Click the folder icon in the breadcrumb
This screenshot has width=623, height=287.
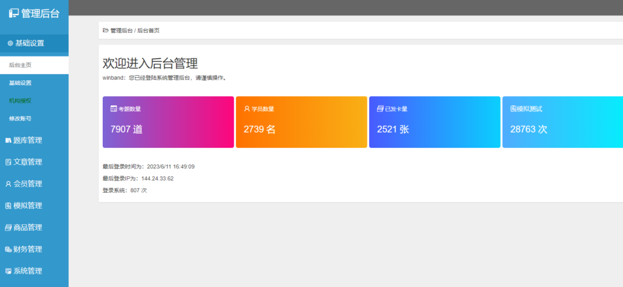pyautogui.click(x=106, y=30)
